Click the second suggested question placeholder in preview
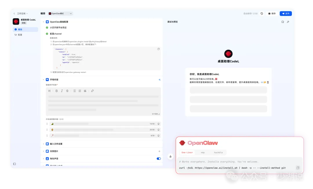Viewport: 313px width, 189px height. (228, 99)
